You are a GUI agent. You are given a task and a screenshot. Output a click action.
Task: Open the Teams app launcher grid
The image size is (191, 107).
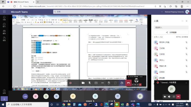point(4,12)
